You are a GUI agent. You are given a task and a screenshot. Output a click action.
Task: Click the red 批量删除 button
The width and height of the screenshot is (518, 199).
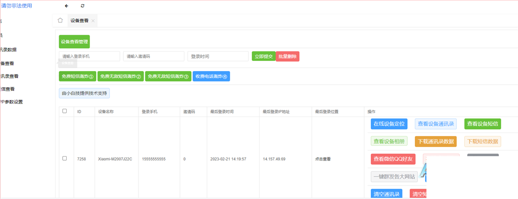click(x=287, y=56)
